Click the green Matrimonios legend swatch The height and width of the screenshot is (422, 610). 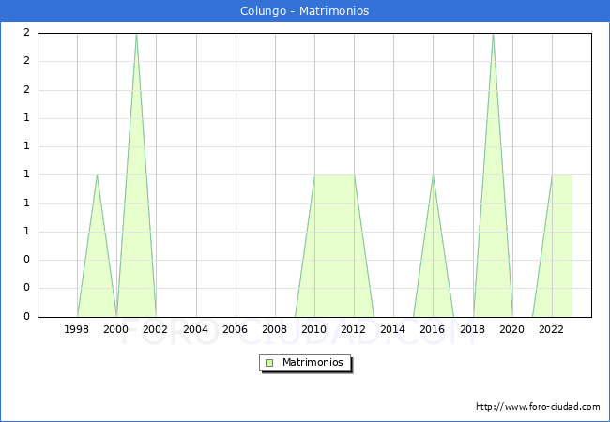tap(269, 362)
